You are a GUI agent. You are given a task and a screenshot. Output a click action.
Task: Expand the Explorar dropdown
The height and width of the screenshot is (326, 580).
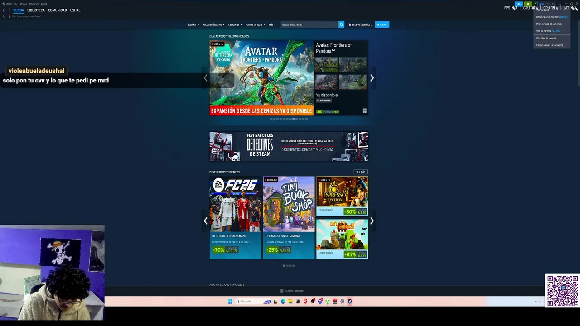pos(193,24)
